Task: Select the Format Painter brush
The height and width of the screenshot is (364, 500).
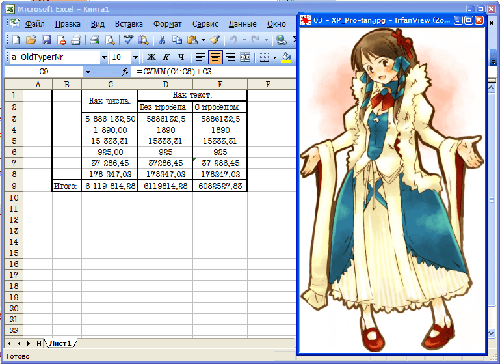Action: pos(215,40)
